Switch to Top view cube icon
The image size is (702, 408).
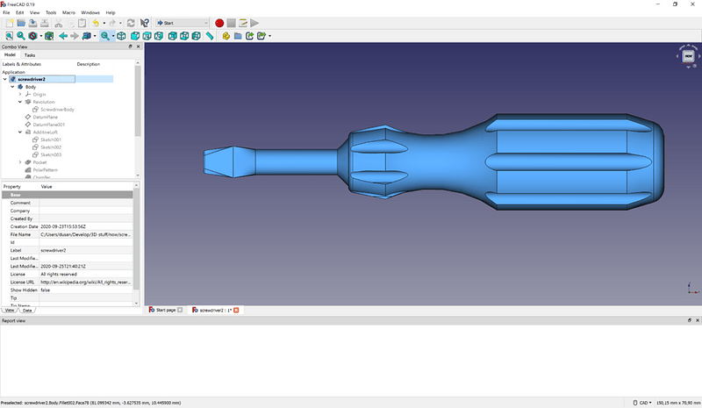pos(147,36)
